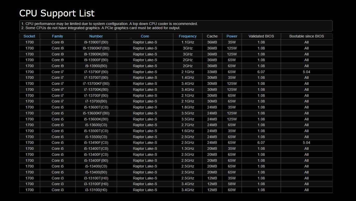
Task: Sort the table by Socket column header
Action: [x=29, y=36]
